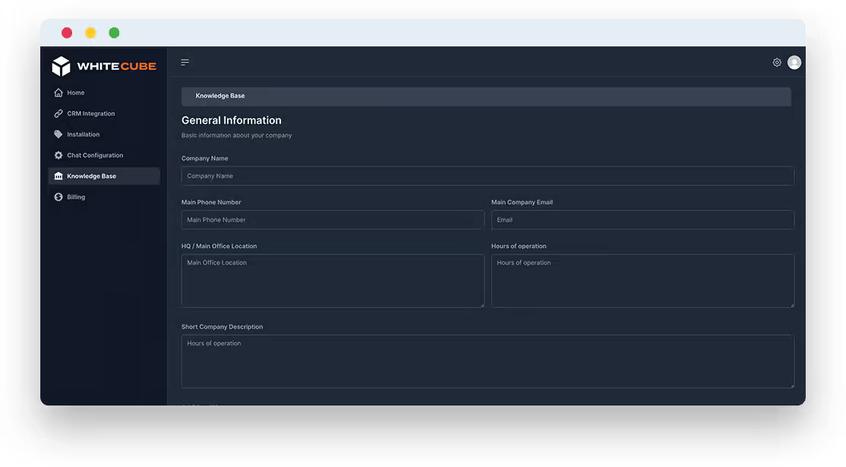Viewport: 846px width, 467px height.
Task: Select the Billing dollar icon
Action: coord(58,197)
